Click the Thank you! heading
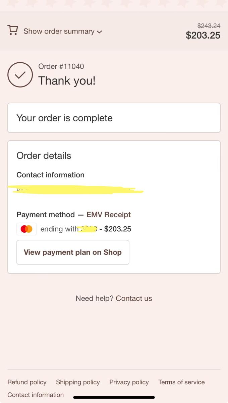This screenshot has height=403, width=228. (67, 81)
